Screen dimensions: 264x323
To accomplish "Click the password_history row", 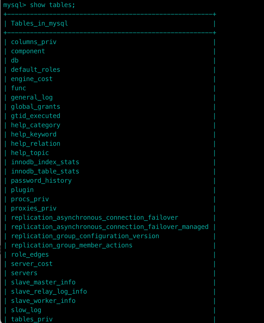I will pos(41,181).
